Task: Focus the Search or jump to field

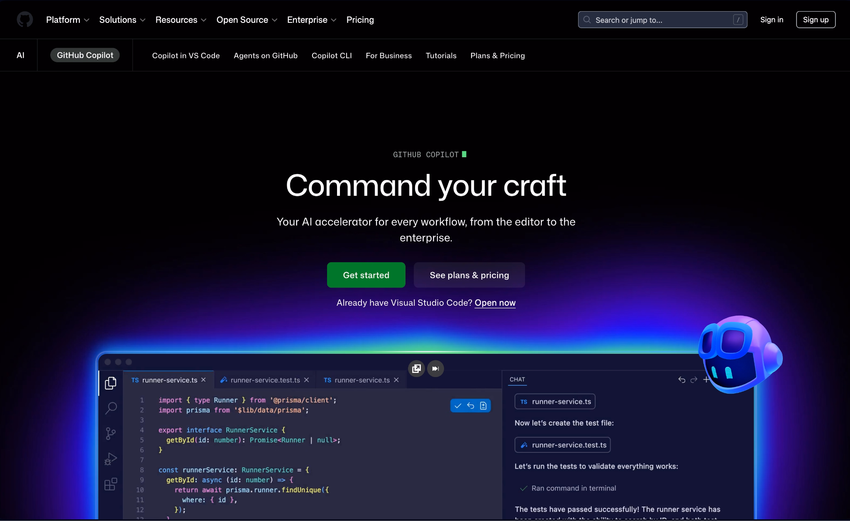Action: pyautogui.click(x=662, y=20)
